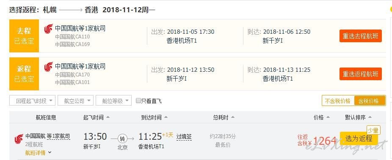Expand 航班详情 for the flight
The height and width of the screenshot is (160, 392).
[38, 152]
